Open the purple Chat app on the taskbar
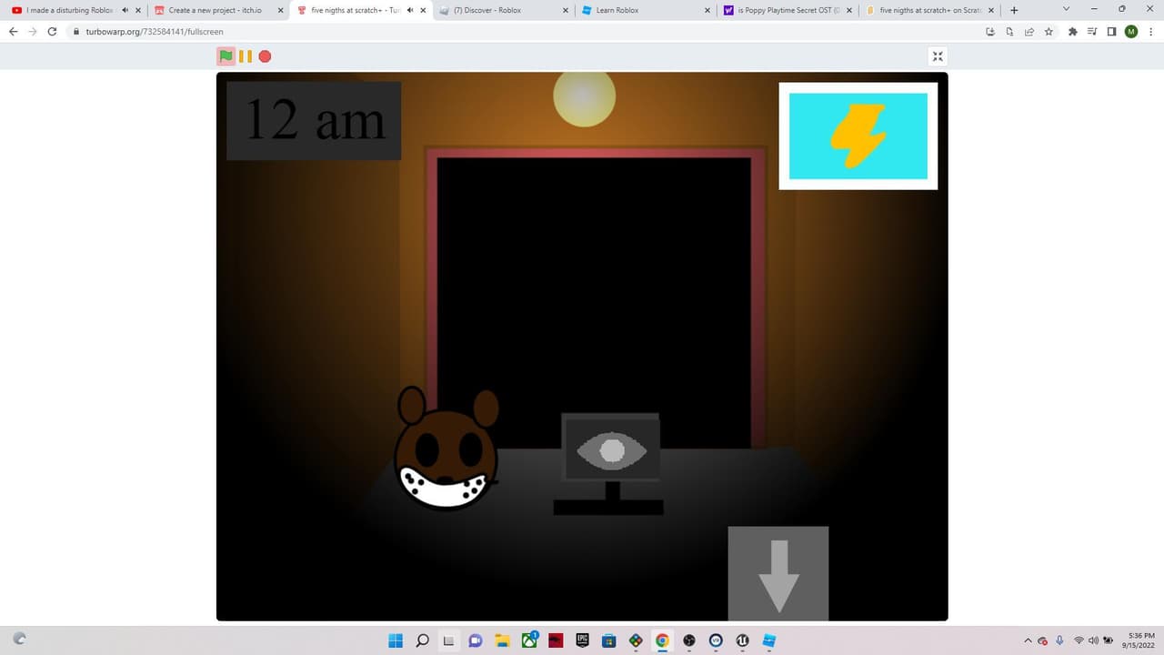Image resolution: width=1164 pixels, height=655 pixels. tap(475, 640)
